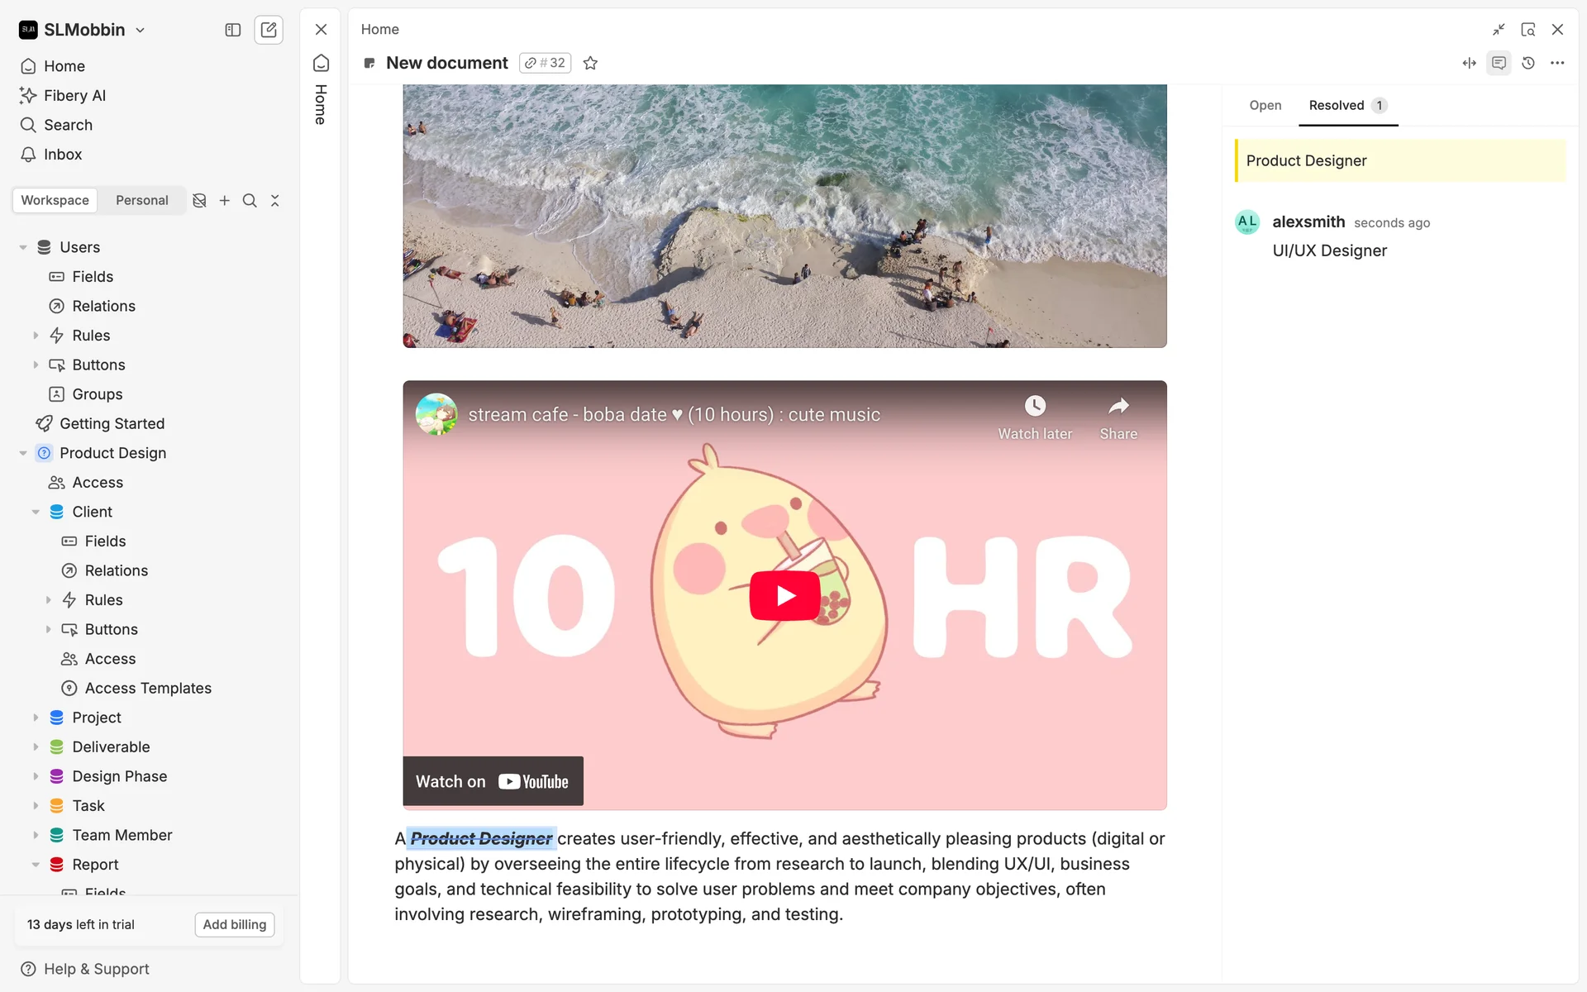Toggle the left sidebar panel icon
The width and height of the screenshot is (1587, 992).
point(233,30)
